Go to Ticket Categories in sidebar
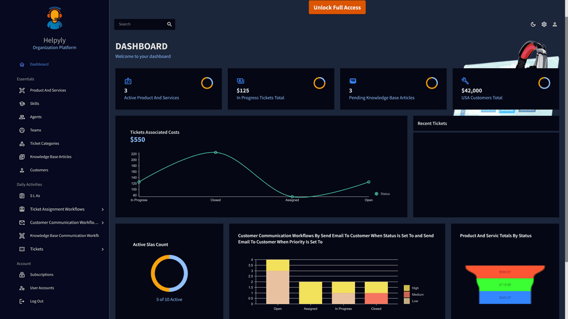Screen dimensions: 568x319 pyautogui.click(x=44, y=144)
